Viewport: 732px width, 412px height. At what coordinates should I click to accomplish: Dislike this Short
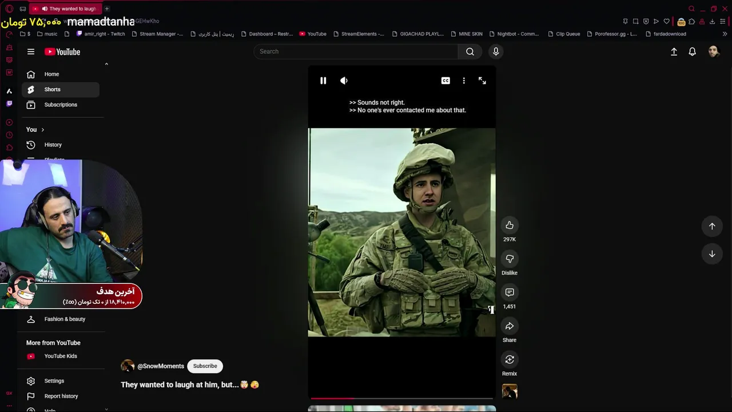click(510, 259)
